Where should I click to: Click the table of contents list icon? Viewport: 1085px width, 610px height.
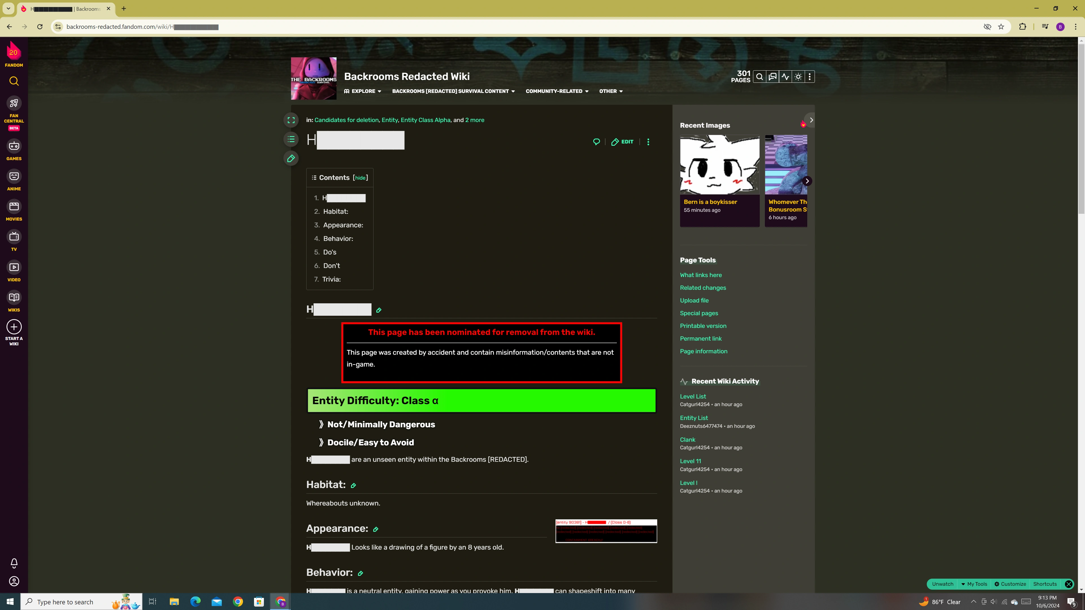pyautogui.click(x=291, y=139)
